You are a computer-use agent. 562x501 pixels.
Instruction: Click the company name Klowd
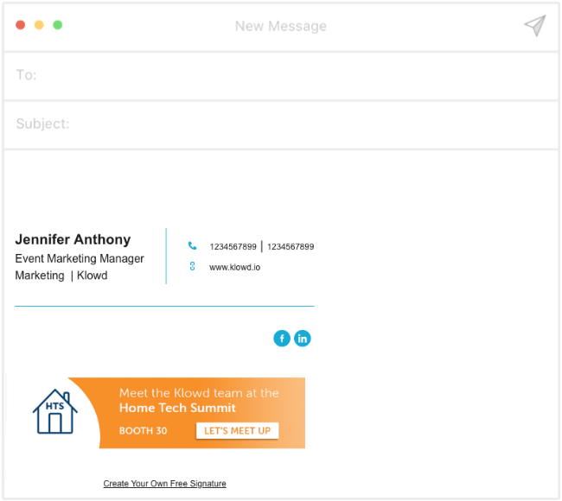click(x=93, y=276)
